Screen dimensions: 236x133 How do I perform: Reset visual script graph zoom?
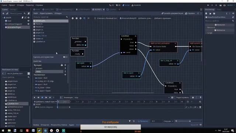(x=76, y=18)
